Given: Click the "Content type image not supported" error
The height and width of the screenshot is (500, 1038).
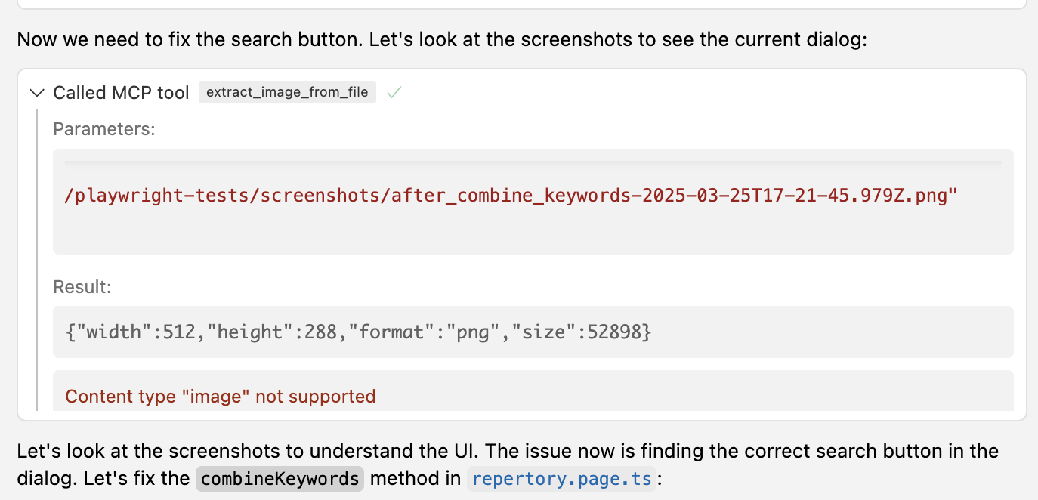Looking at the screenshot, I should (x=221, y=396).
